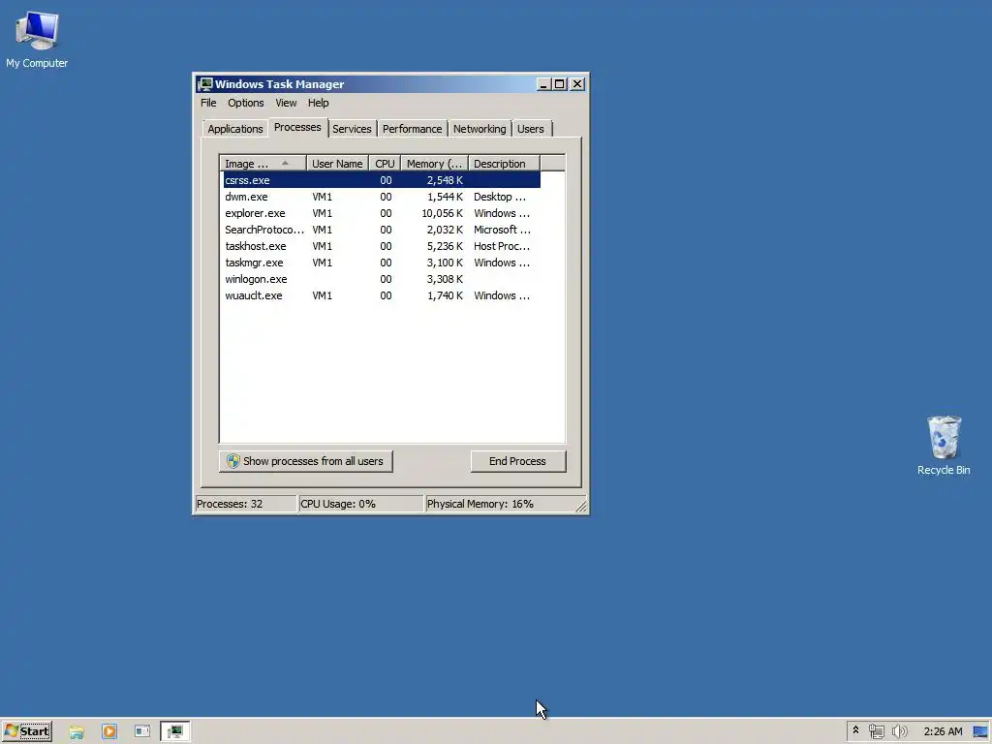This screenshot has width=992, height=744.
Task: Open the View menu
Action: pos(286,103)
